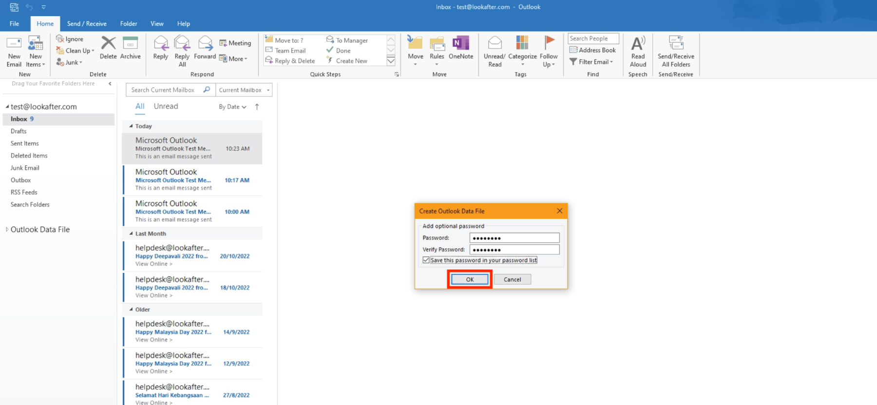
Task: Open the File menu
Action: coord(15,24)
